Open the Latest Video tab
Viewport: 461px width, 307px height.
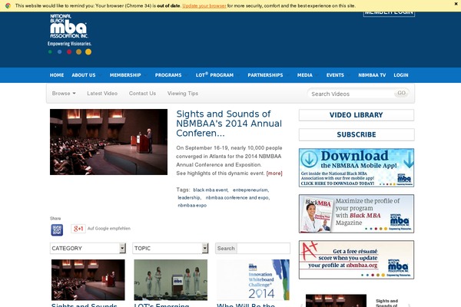(x=102, y=94)
